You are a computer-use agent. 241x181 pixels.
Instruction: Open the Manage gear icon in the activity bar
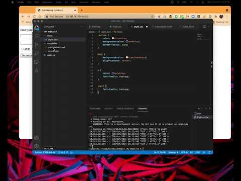(37, 146)
